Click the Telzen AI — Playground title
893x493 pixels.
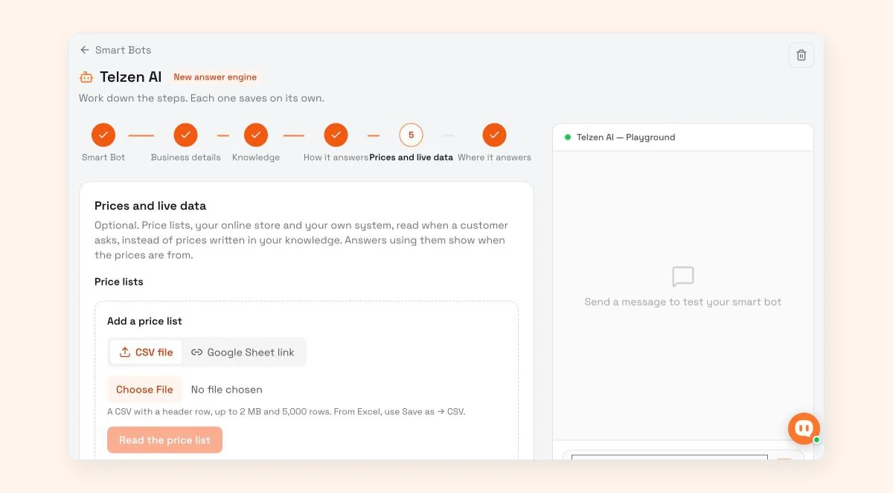pos(626,138)
